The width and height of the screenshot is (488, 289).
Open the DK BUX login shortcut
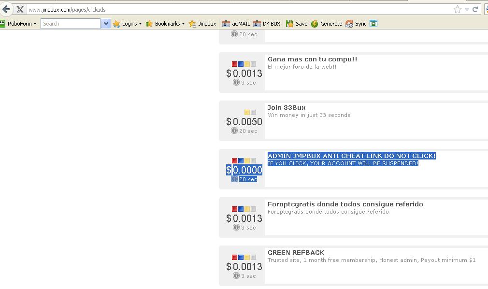click(267, 24)
